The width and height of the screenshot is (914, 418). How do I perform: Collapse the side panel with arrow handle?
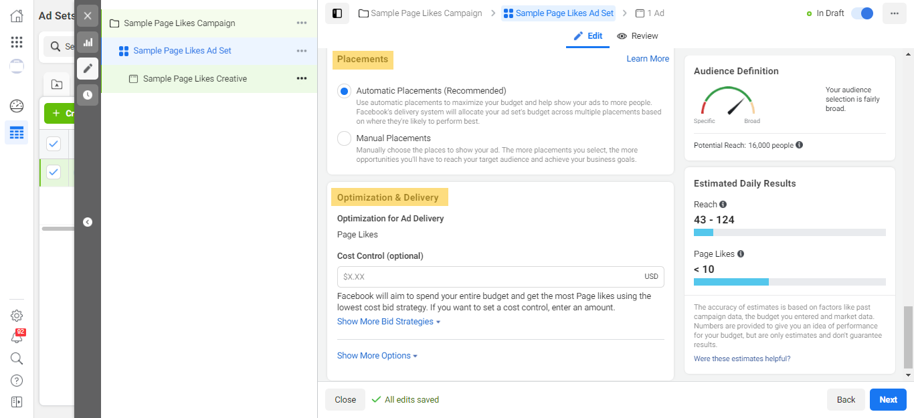88,222
